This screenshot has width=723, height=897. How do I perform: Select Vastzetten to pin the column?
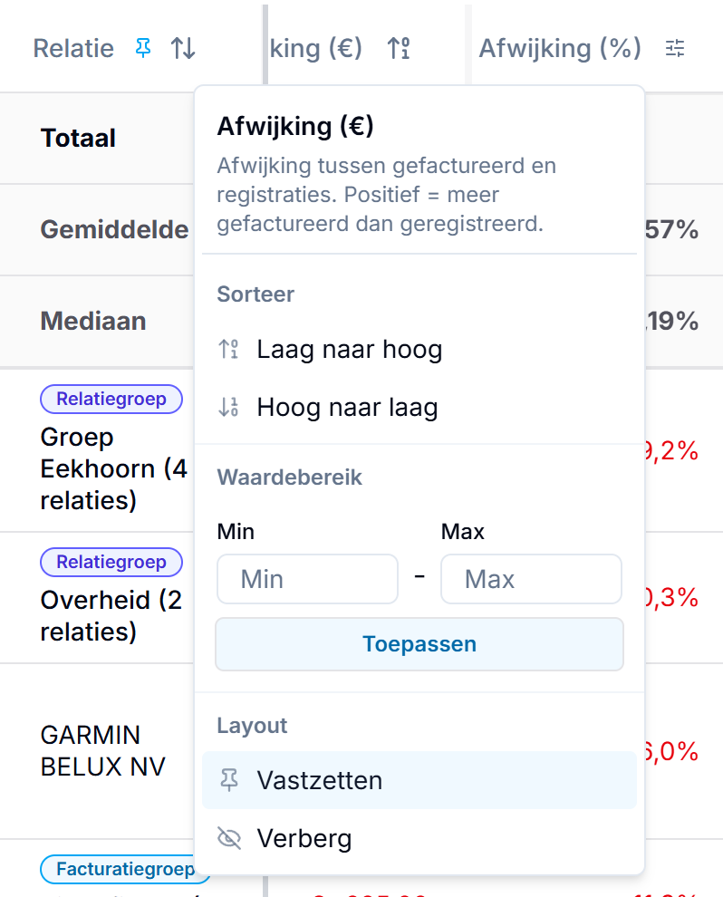coord(419,780)
